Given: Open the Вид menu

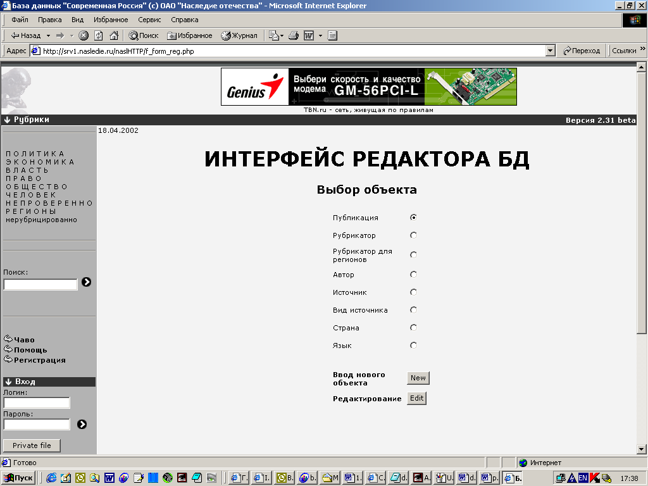Looking at the screenshot, I should pos(77,20).
